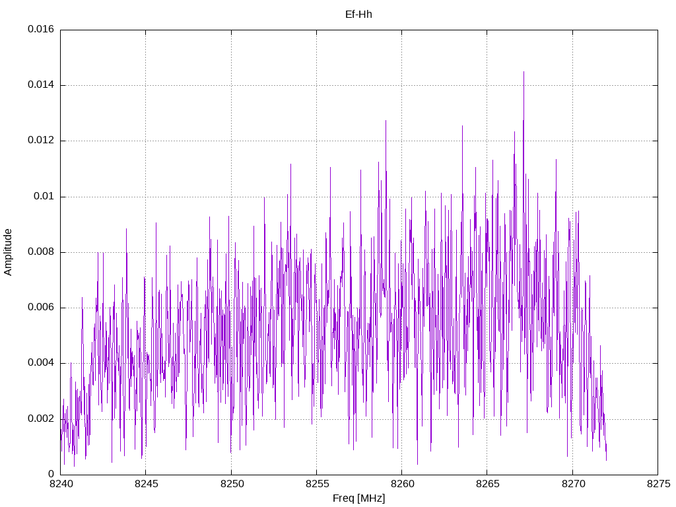Click the y-axis tick label 0.014
Image resolution: width=676 pixels, height=507 pixels.
(x=41, y=85)
